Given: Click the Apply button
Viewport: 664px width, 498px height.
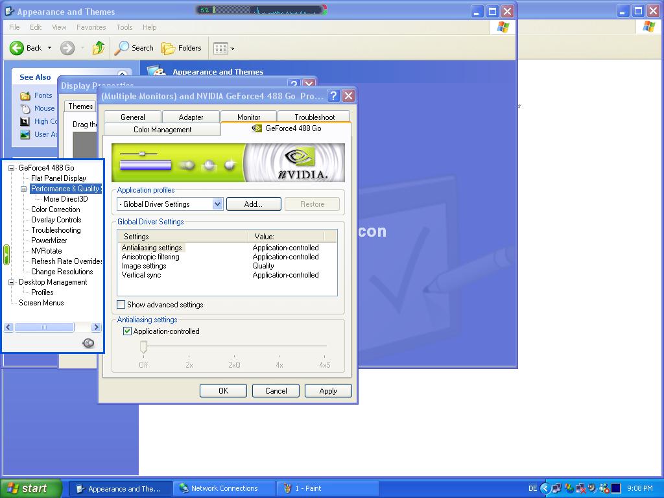Looking at the screenshot, I should [x=328, y=391].
